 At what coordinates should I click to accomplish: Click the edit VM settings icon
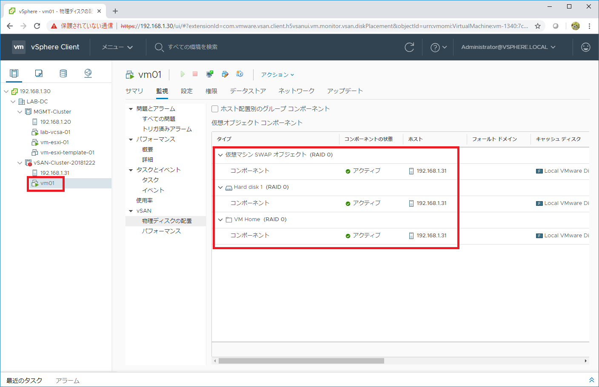coord(225,74)
